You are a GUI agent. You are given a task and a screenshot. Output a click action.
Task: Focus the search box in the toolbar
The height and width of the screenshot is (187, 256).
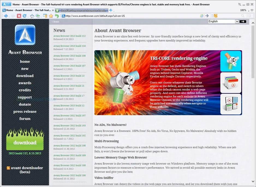(229, 16)
